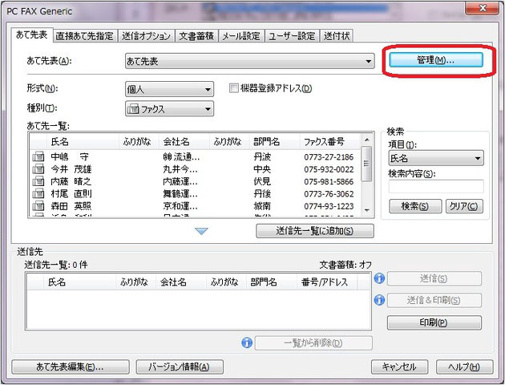Open the 送付状 tab
This screenshot has width=505, height=385.
tap(337, 36)
